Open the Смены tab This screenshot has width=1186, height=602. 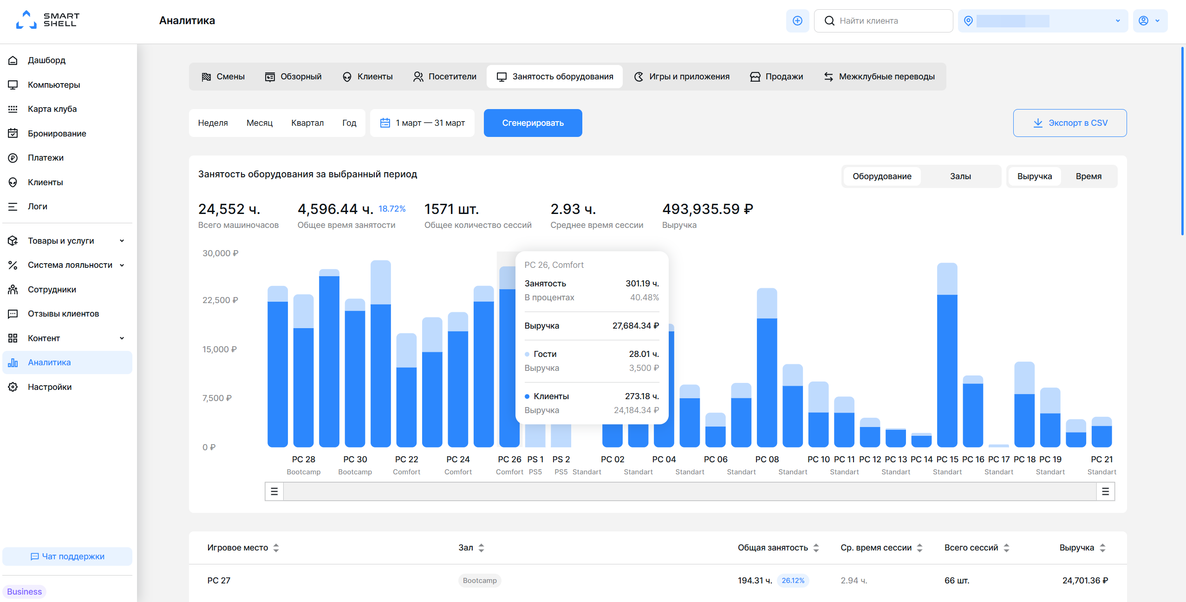223,77
